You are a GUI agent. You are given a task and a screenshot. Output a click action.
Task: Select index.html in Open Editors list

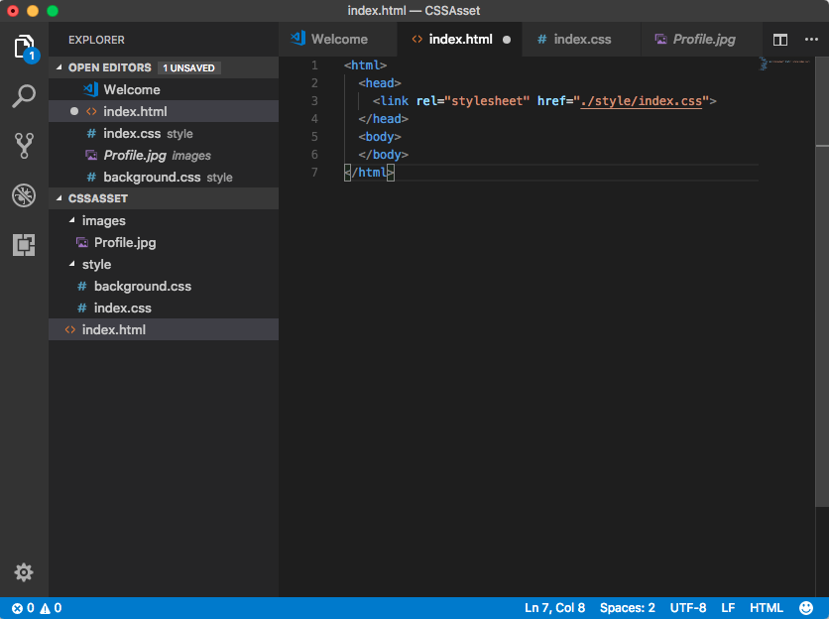pos(164,111)
